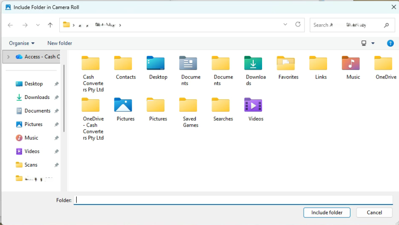Screen dimensions: 399x225
Task: Click the pin icon beside Documents
Action: tap(57, 111)
